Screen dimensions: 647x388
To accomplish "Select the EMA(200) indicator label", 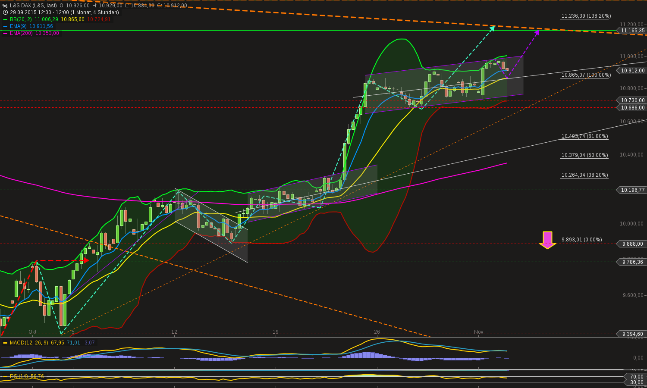I will coord(22,33).
